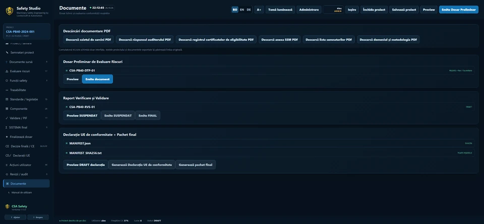Click the BLOCAT badge on Decizie finală
Screen dimensions: 484x224
click(x=43, y=146)
